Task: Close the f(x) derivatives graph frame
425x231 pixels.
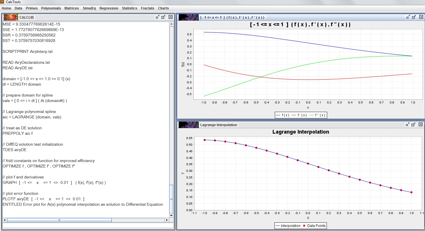Action: (421, 17)
